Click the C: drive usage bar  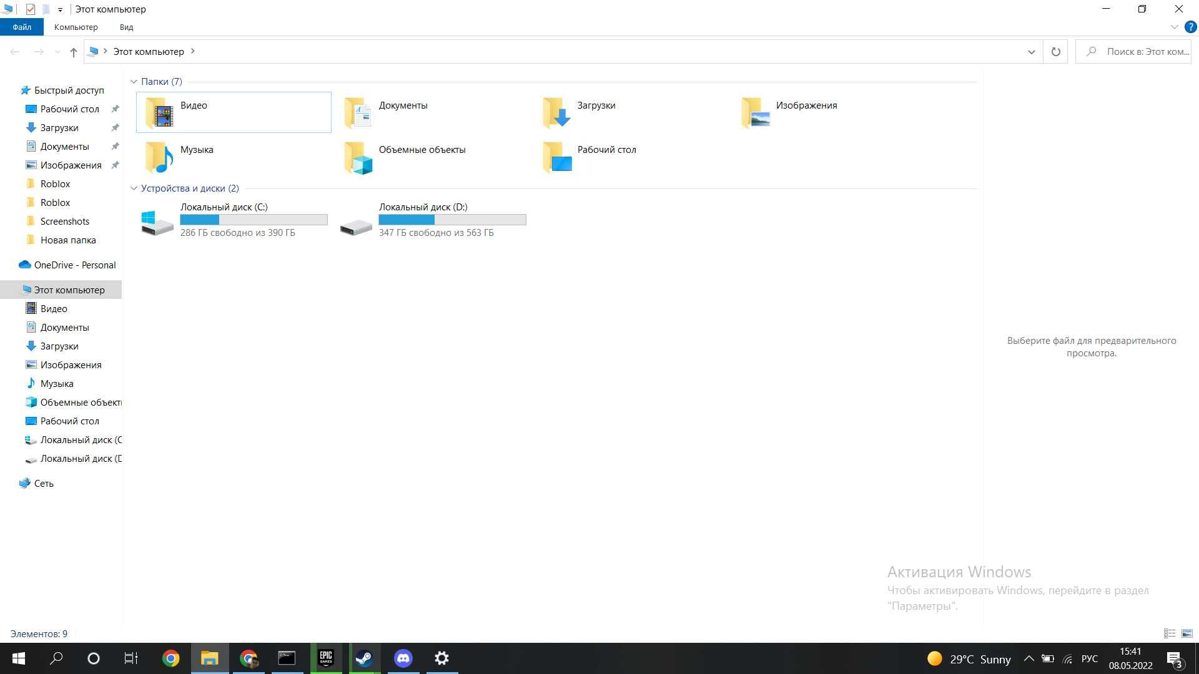(x=254, y=220)
